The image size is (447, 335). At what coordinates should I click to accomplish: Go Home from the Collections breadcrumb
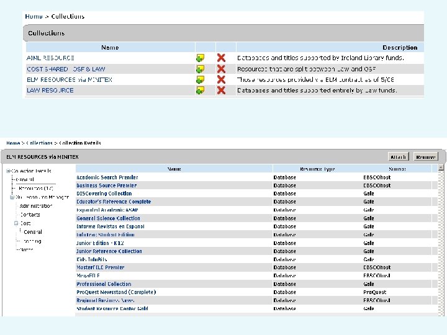click(34, 16)
